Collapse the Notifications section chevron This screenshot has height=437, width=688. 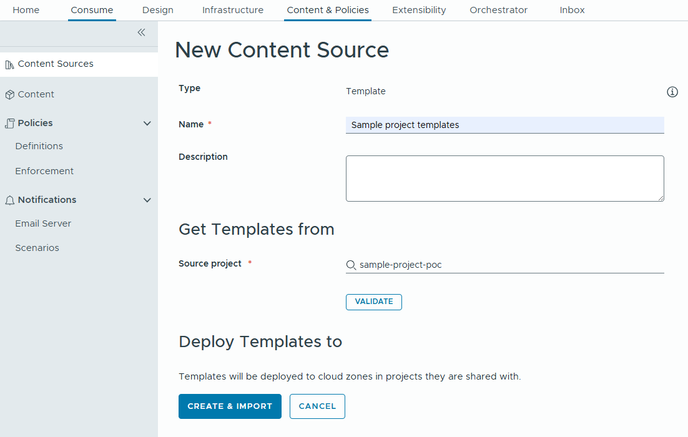tap(147, 200)
